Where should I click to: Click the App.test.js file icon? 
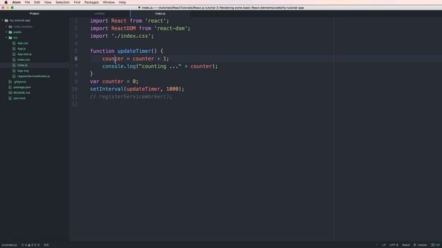point(14,54)
